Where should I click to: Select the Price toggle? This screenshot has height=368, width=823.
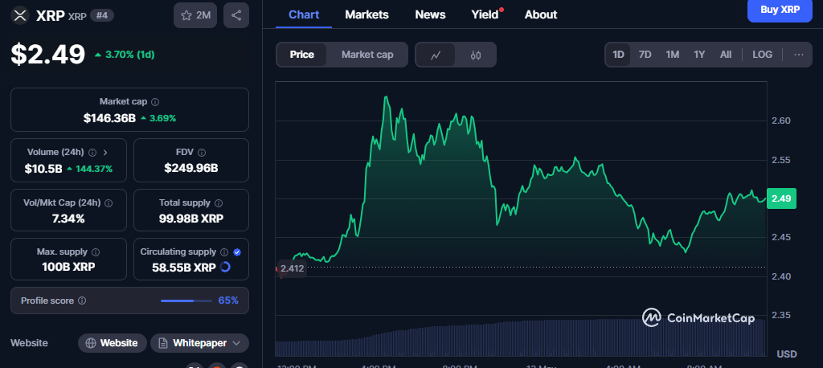tap(302, 55)
